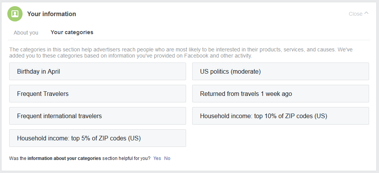Image resolution: width=379 pixels, height=173 pixels.
Task: Click the Birthday in April category
Action: click(x=98, y=71)
